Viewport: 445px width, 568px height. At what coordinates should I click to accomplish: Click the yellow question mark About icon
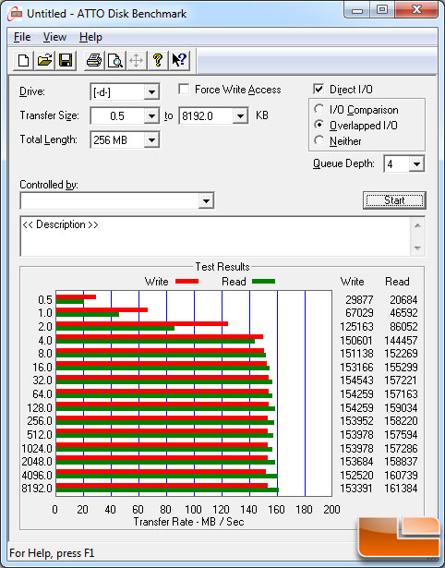157,60
